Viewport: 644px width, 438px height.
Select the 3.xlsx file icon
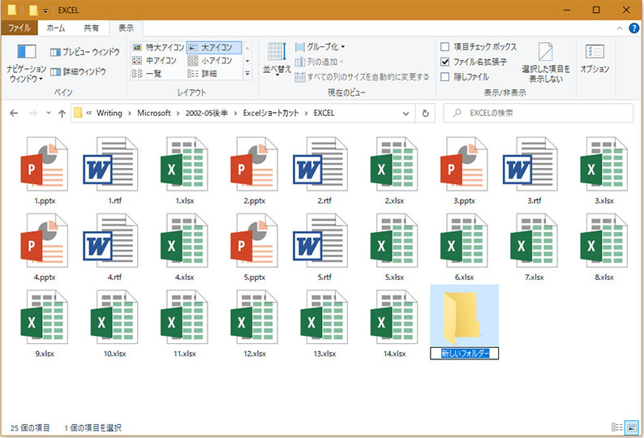click(x=604, y=164)
